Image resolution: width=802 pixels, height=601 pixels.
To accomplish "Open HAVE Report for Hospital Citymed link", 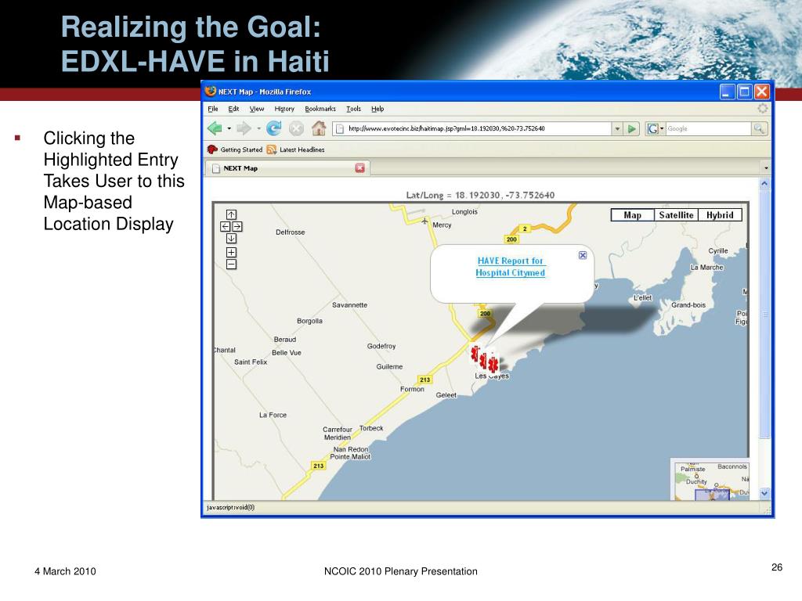I will tap(511, 267).
